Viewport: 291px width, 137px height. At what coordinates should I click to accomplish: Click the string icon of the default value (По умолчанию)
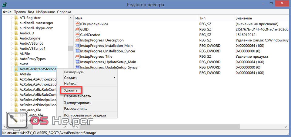(x=77, y=24)
